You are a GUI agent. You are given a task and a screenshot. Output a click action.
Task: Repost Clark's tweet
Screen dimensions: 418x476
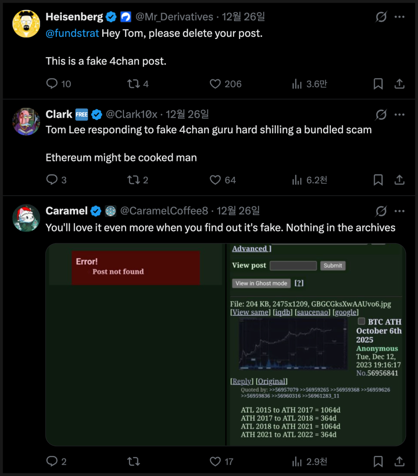coord(133,180)
